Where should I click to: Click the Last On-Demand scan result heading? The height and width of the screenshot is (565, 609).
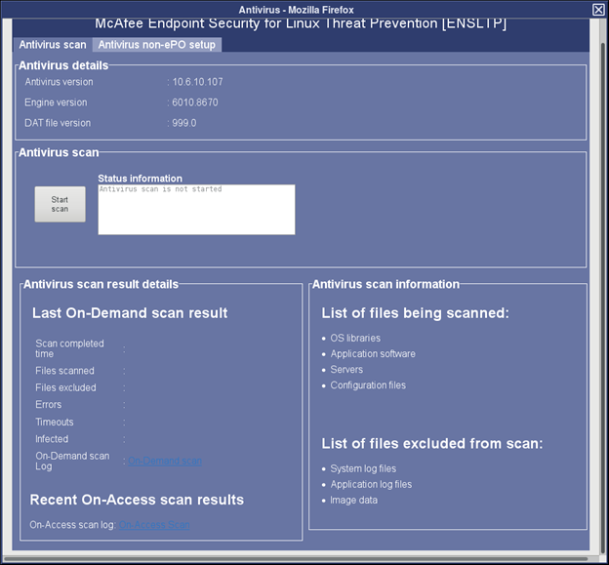130,313
